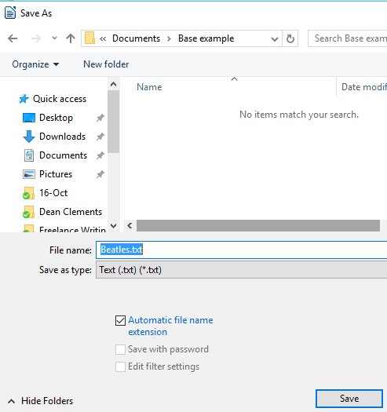Uncheck Automatic file name extension
This screenshot has width=387, height=412.
click(120, 320)
